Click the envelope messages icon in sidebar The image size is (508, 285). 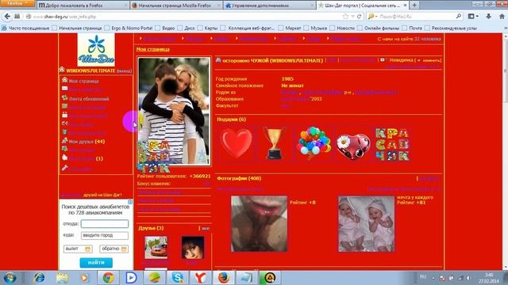click(64, 89)
